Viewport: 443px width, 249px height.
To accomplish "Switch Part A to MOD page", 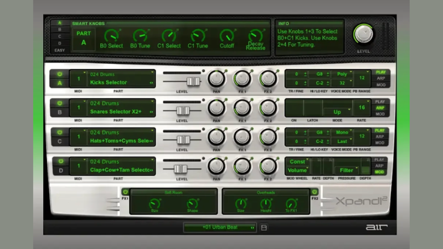I will [x=381, y=85].
